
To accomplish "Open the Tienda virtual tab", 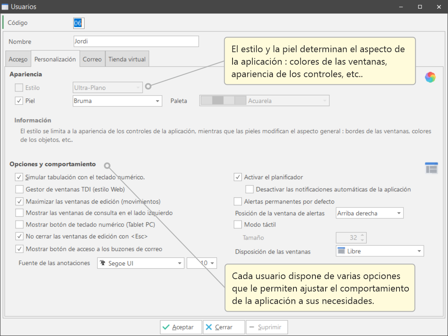I will click(127, 59).
